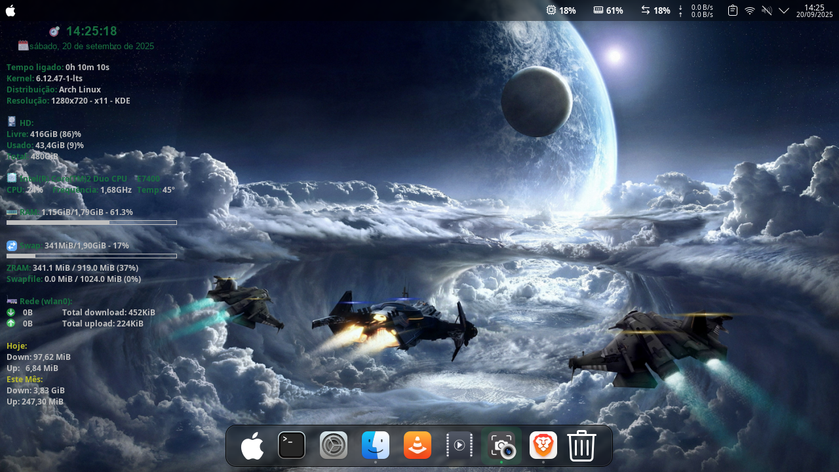Click the clock icon beside 14:25:18 widget
839x472 pixels.
[x=54, y=31]
